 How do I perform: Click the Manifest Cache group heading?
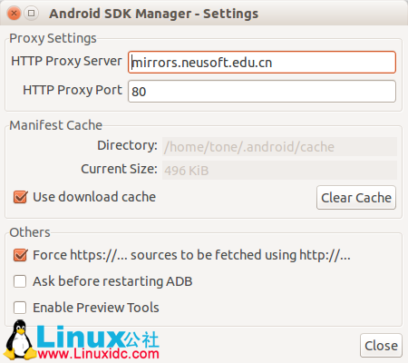pyautogui.click(x=56, y=125)
